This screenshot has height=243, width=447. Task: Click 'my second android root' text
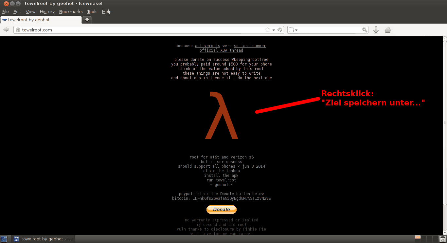coord(222,225)
